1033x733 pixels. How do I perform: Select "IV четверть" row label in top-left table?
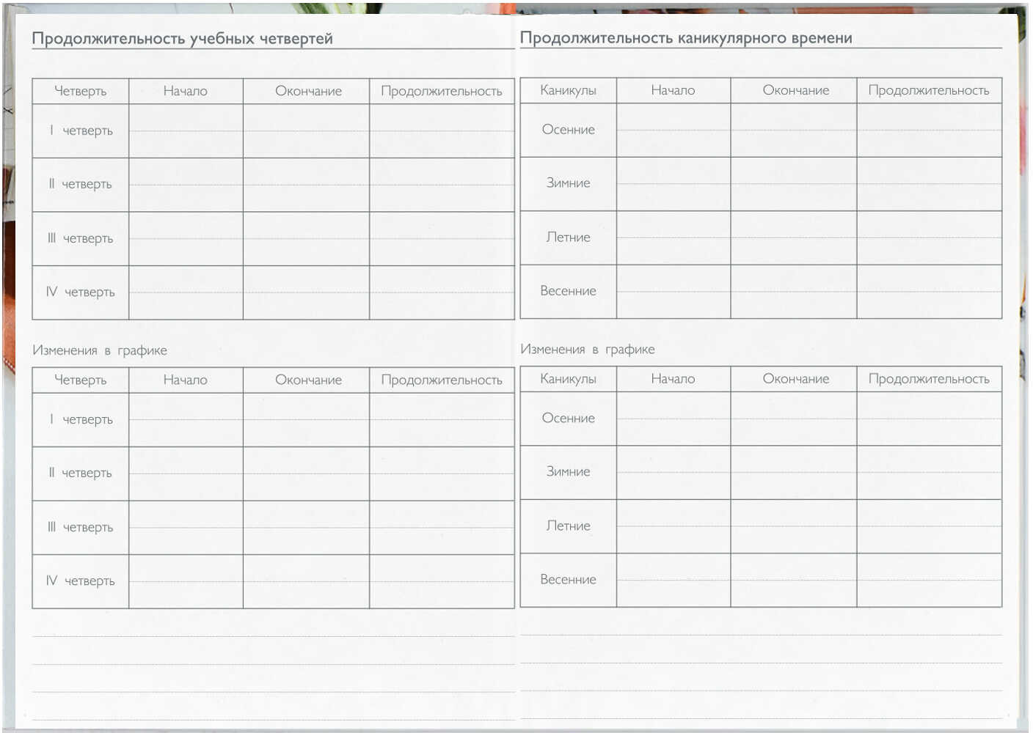point(81,292)
